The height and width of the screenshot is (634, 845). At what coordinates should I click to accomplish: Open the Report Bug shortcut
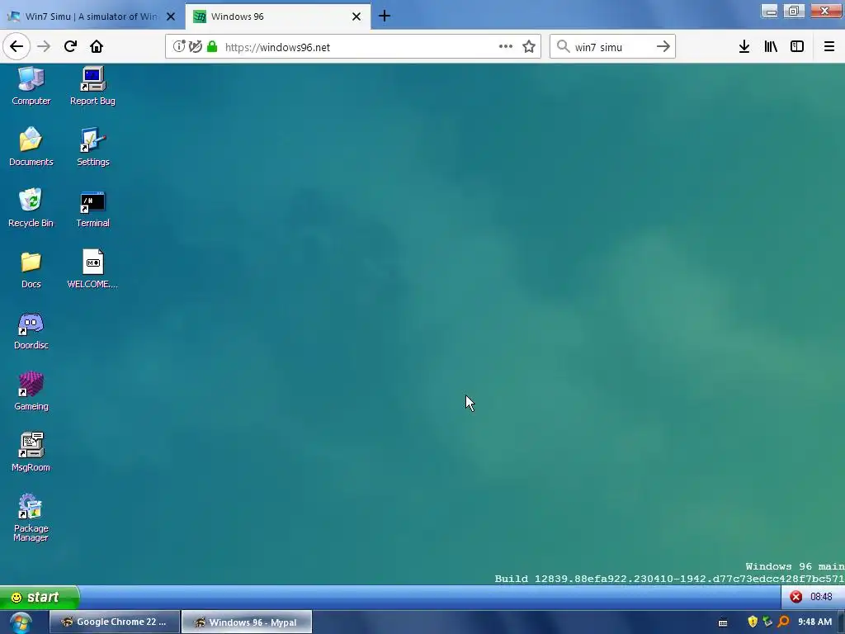(92, 86)
